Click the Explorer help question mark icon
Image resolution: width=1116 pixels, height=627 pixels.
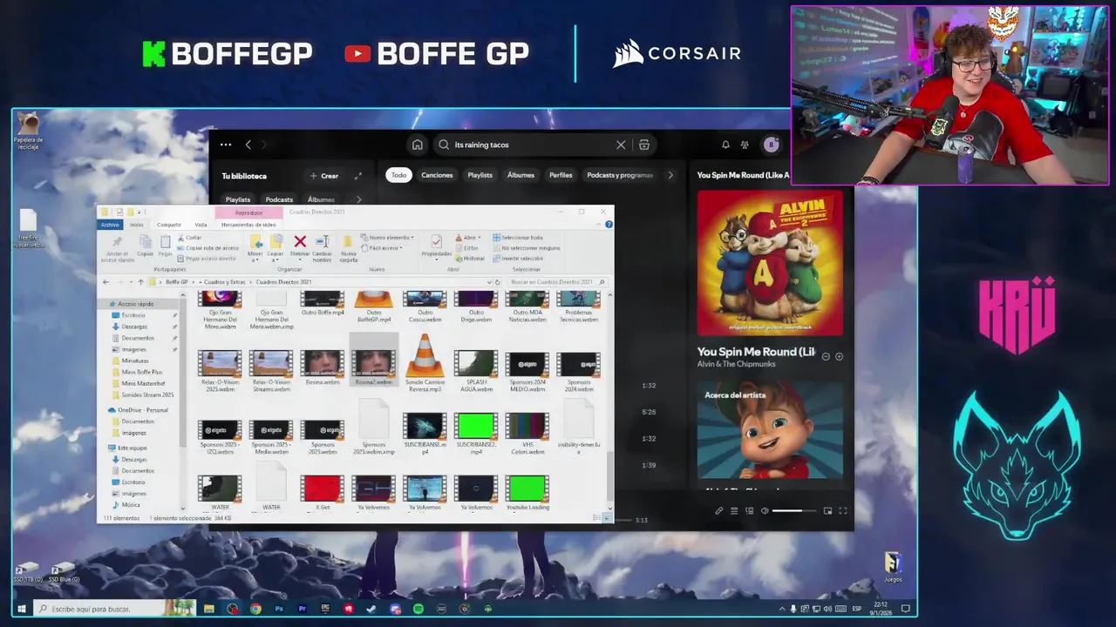(609, 225)
